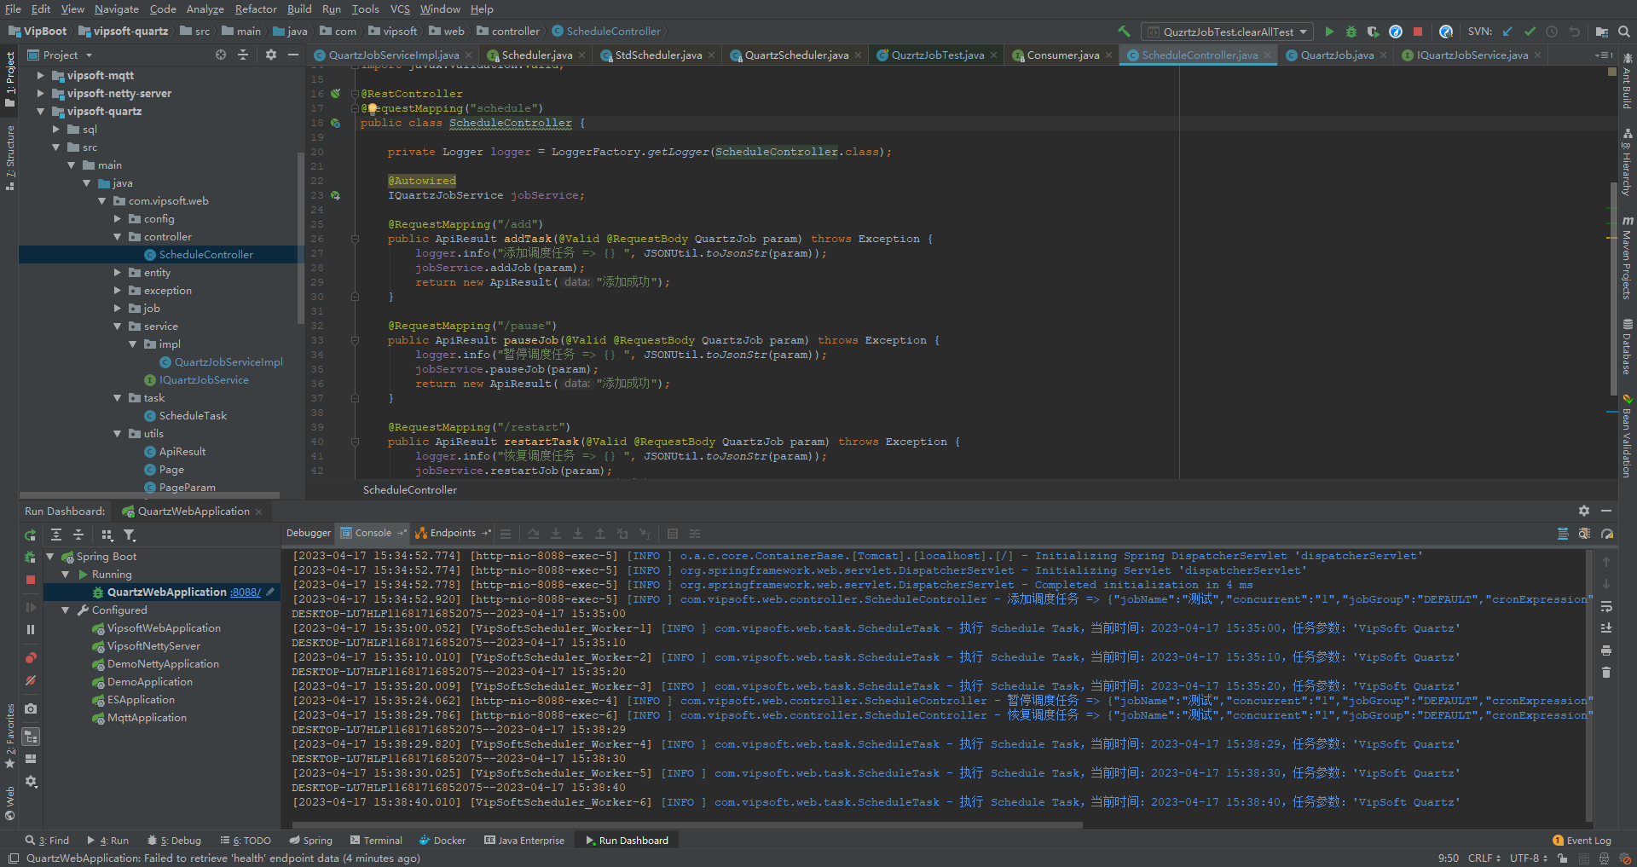Expand the entity package folder
1637x867 pixels.
[118, 273]
